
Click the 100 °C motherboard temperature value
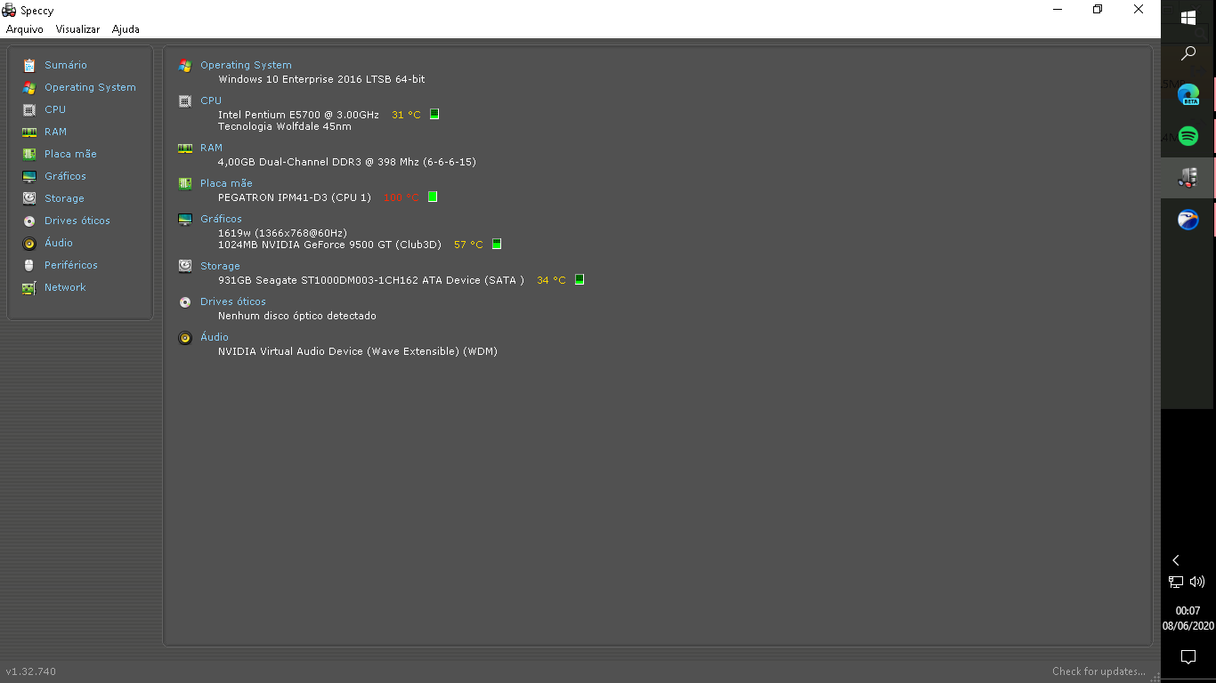(x=401, y=197)
